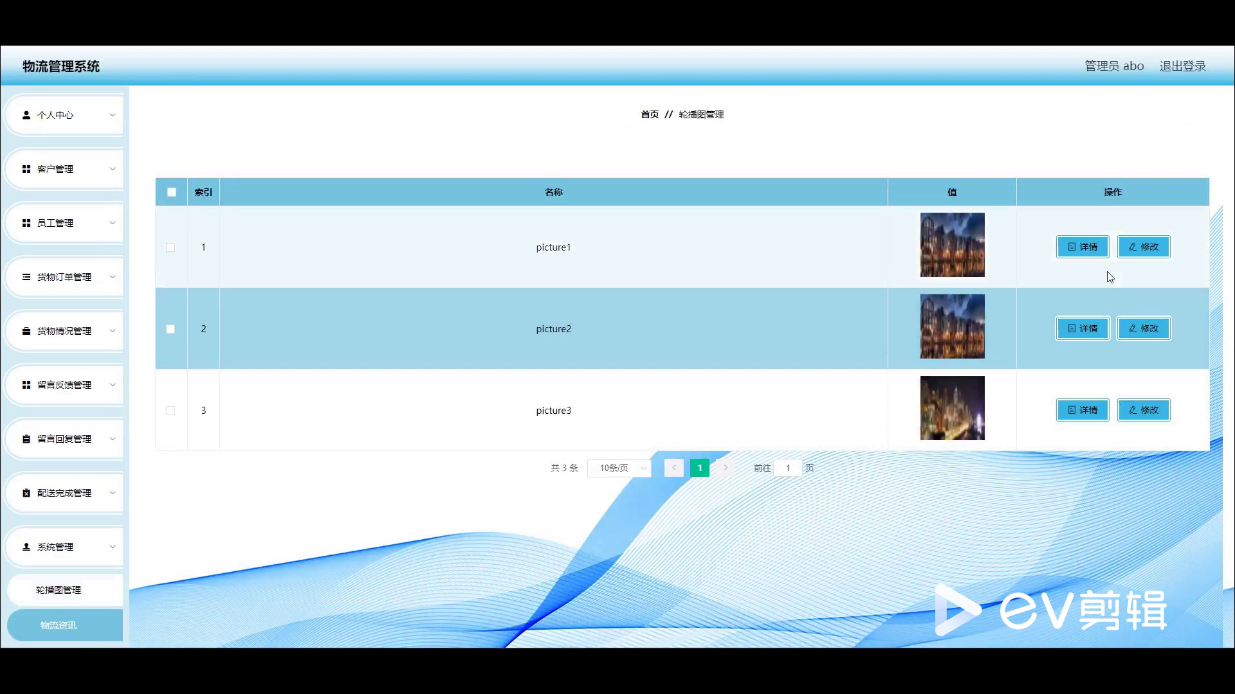Open the 货物订单管理 menu label
The height and width of the screenshot is (694, 1235).
(64, 277)
